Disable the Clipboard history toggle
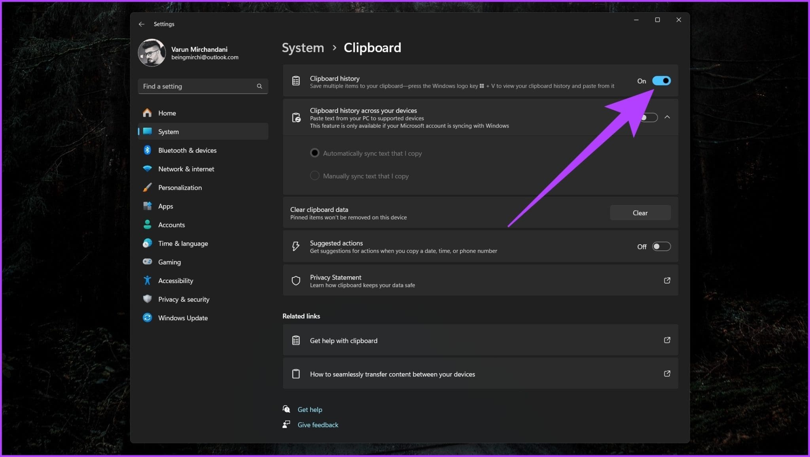Image resolution: width=810 pixels, height=457 pixels. pos(662,81)
